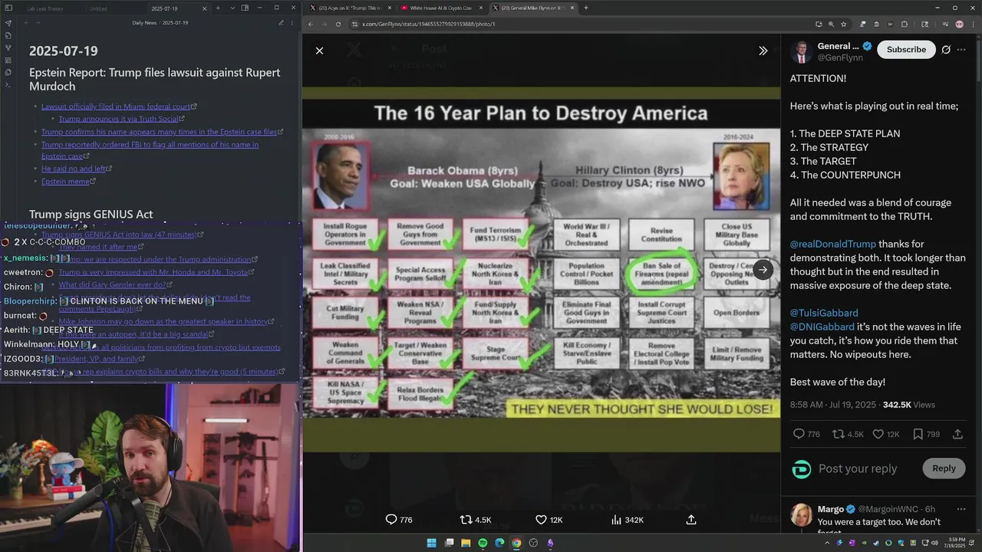982x552 pixels.
Task: Open Chrome three-dot menu
Action: [972, 24]
